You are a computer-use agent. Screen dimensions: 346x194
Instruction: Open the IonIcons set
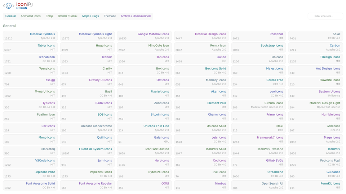[144, 59]
